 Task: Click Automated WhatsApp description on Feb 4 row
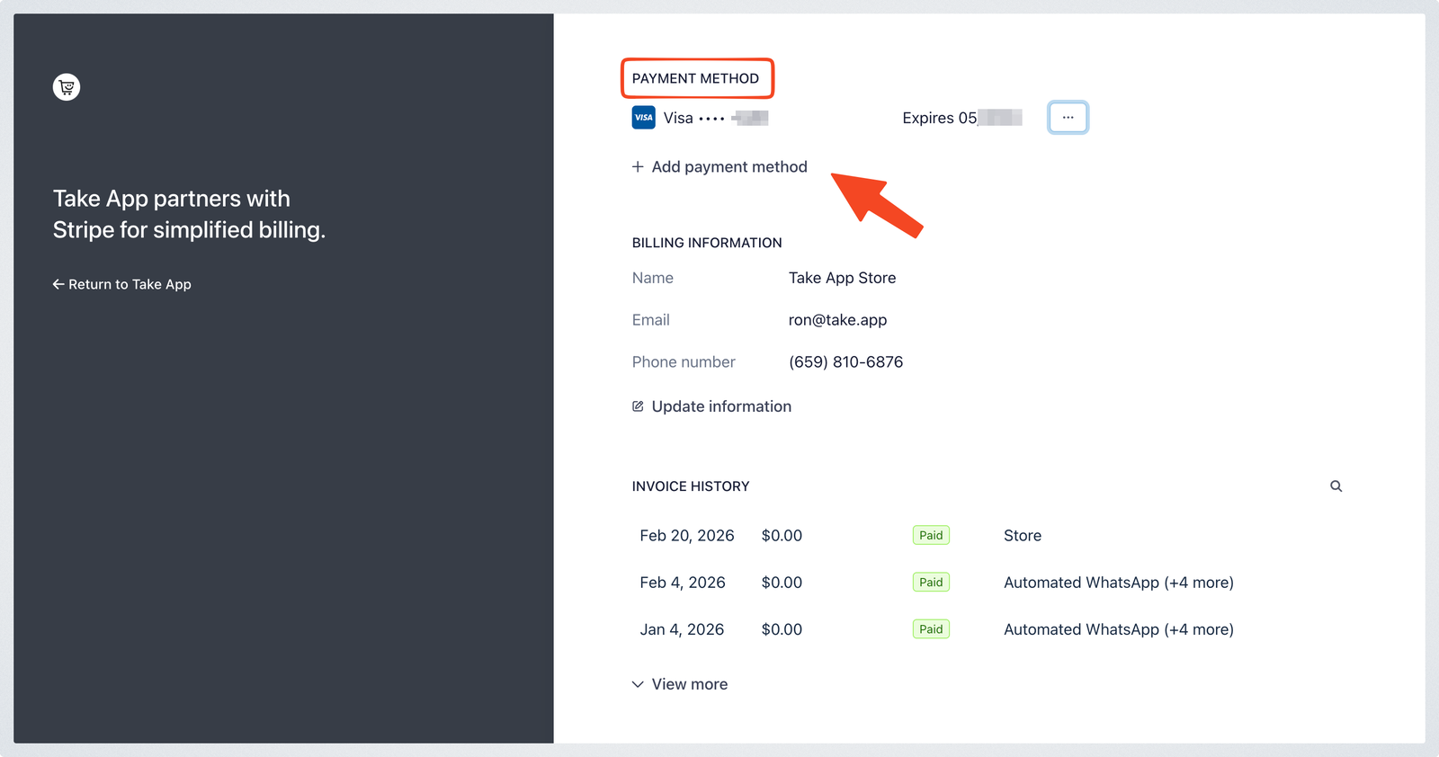click(x=1119, y=583)
